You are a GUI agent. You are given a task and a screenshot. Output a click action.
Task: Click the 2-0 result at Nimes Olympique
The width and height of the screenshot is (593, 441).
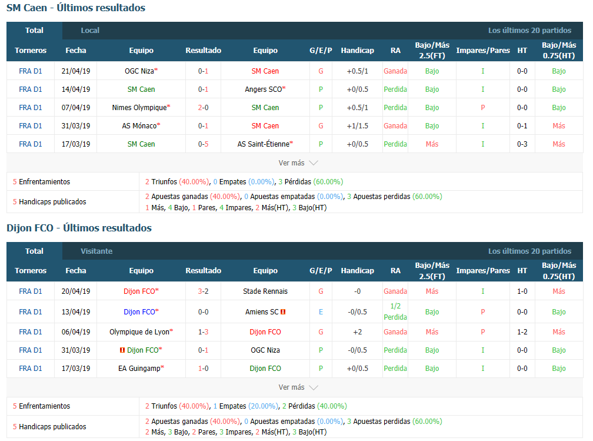(203, 108)
